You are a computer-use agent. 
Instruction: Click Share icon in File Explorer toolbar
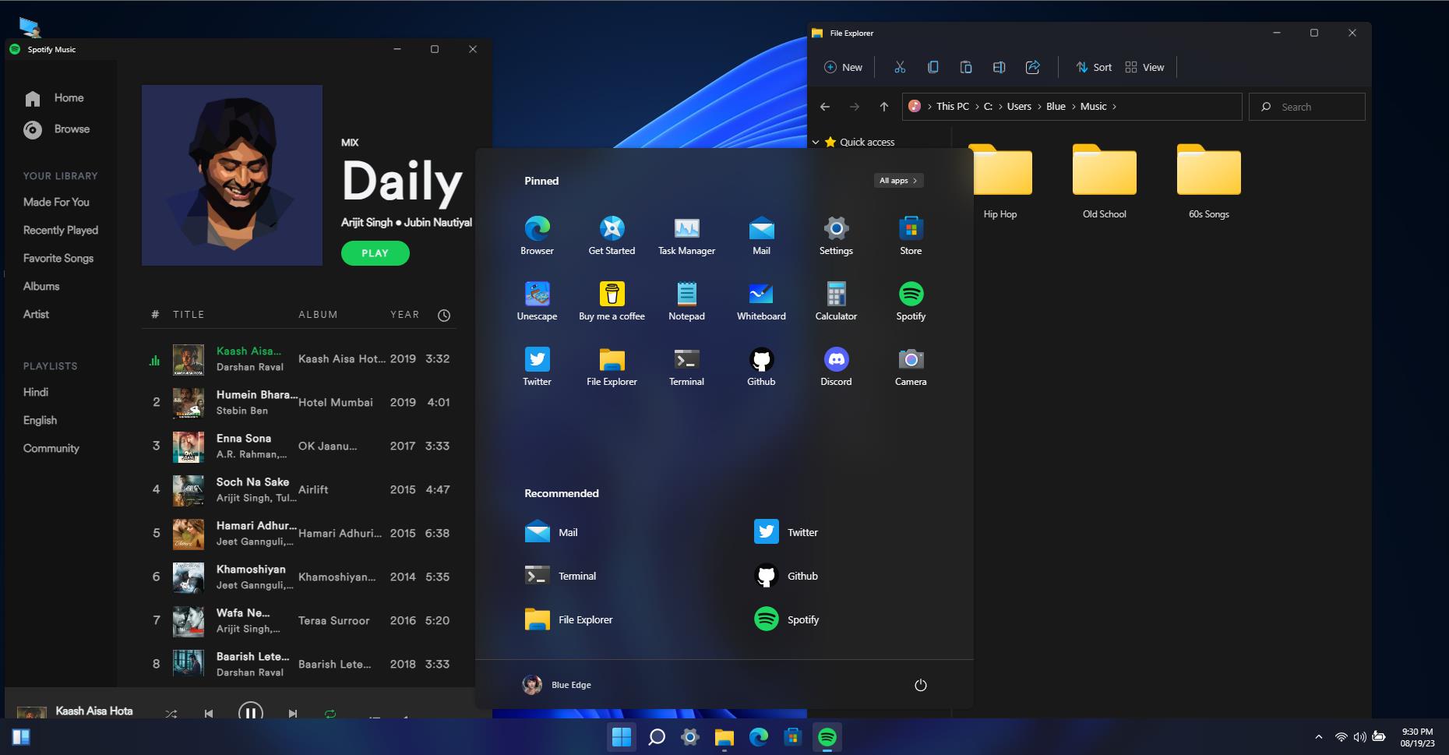coord(1032,67)
